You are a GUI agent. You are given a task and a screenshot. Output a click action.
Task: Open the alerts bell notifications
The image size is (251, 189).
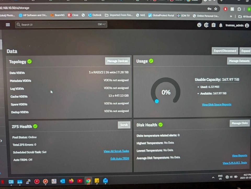tap(221, 25)
